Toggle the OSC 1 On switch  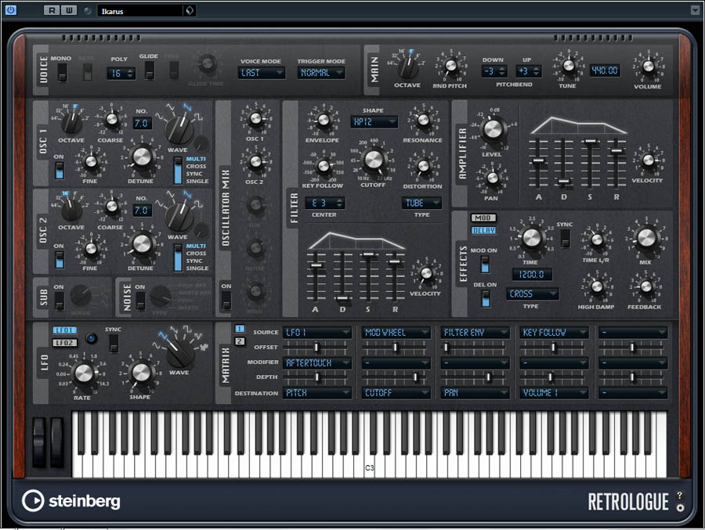point(59,168)
